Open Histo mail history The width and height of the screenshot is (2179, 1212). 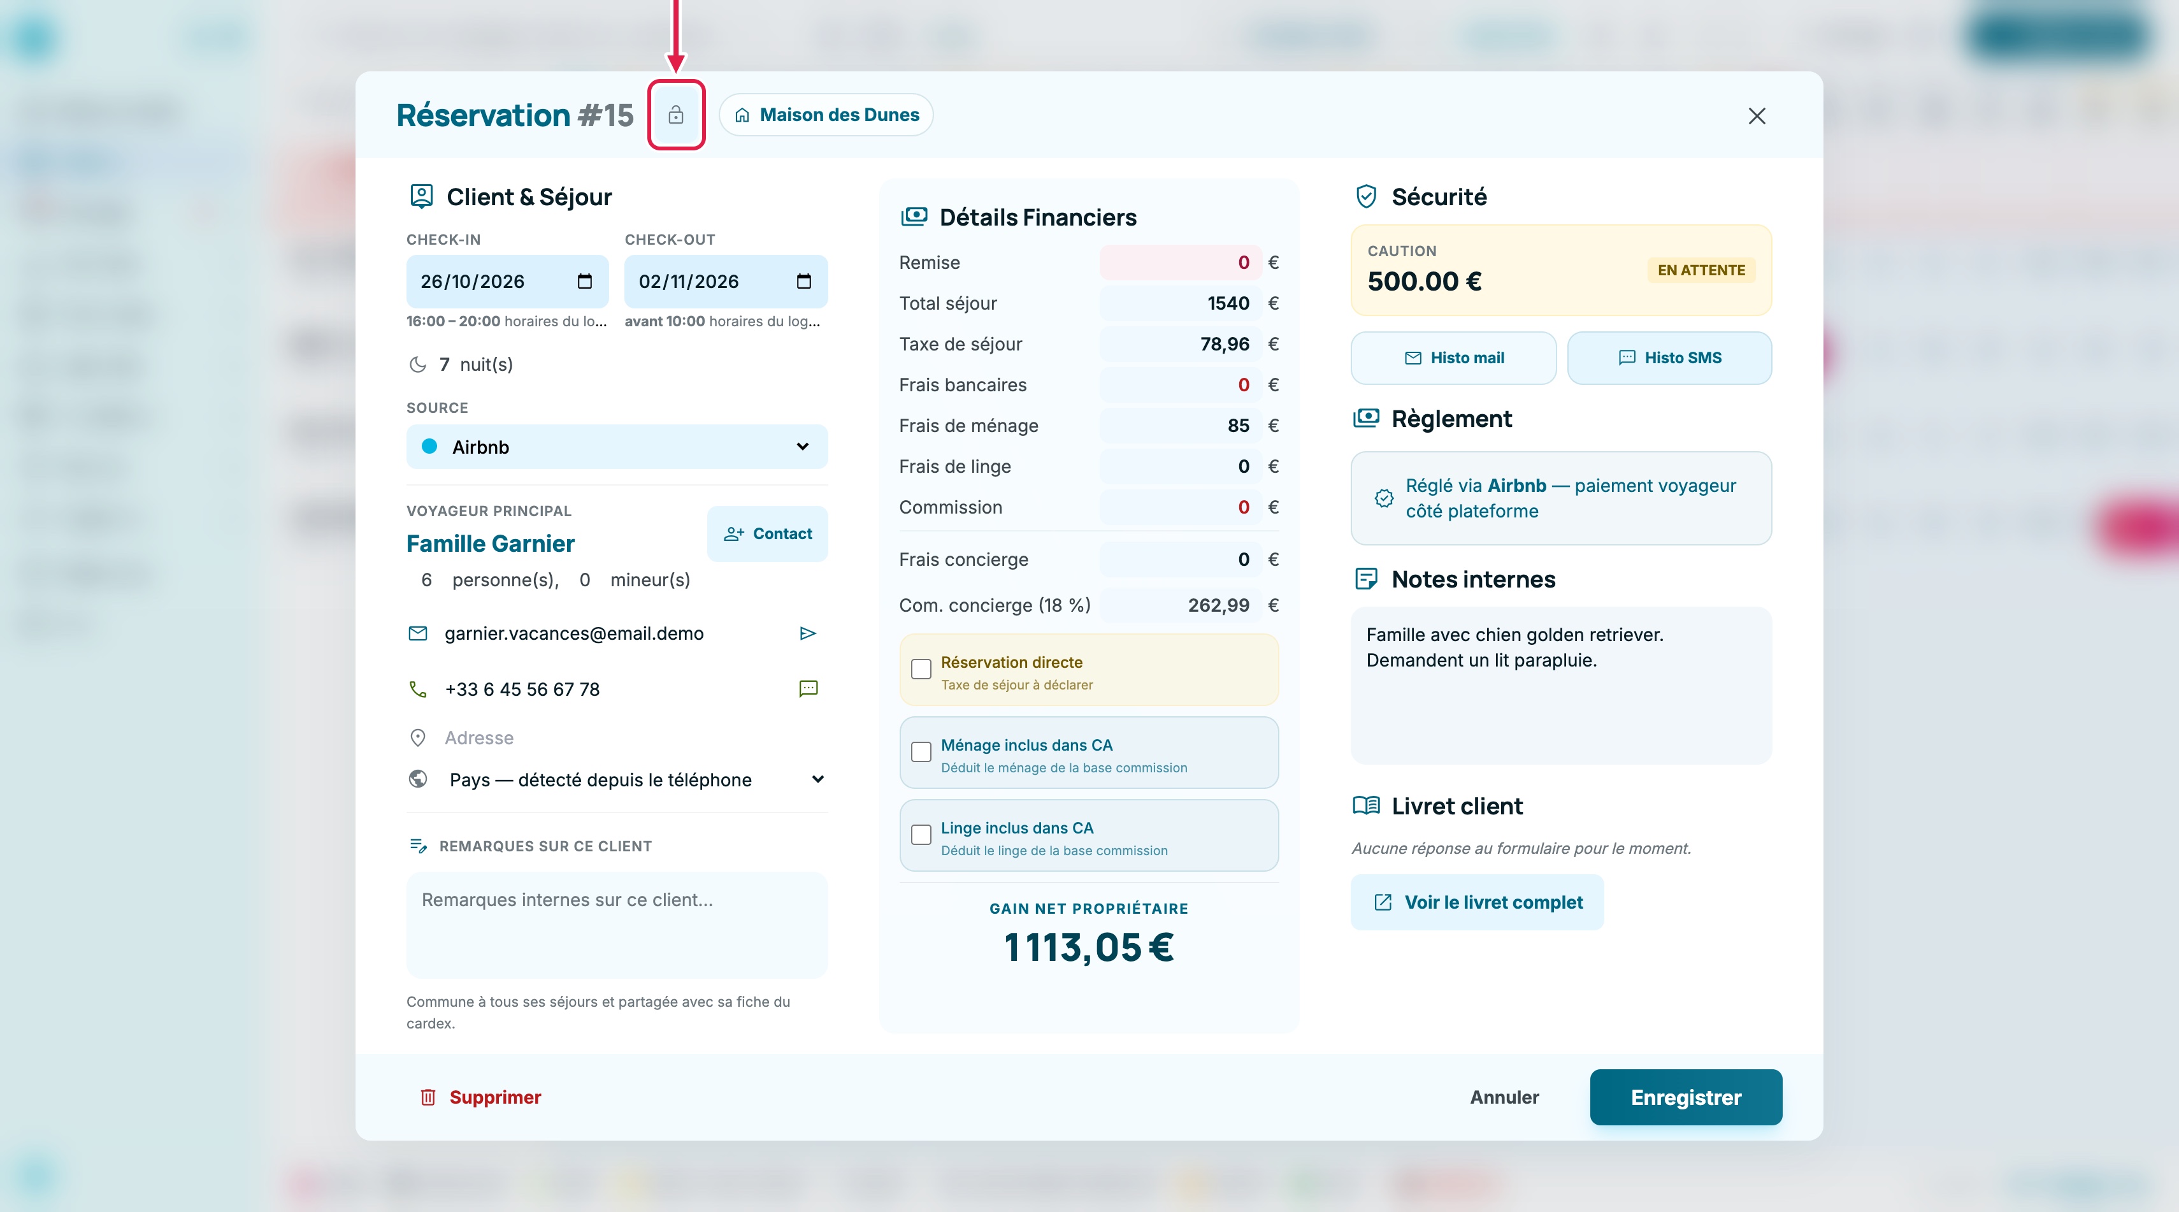[x=1453, y=357]
